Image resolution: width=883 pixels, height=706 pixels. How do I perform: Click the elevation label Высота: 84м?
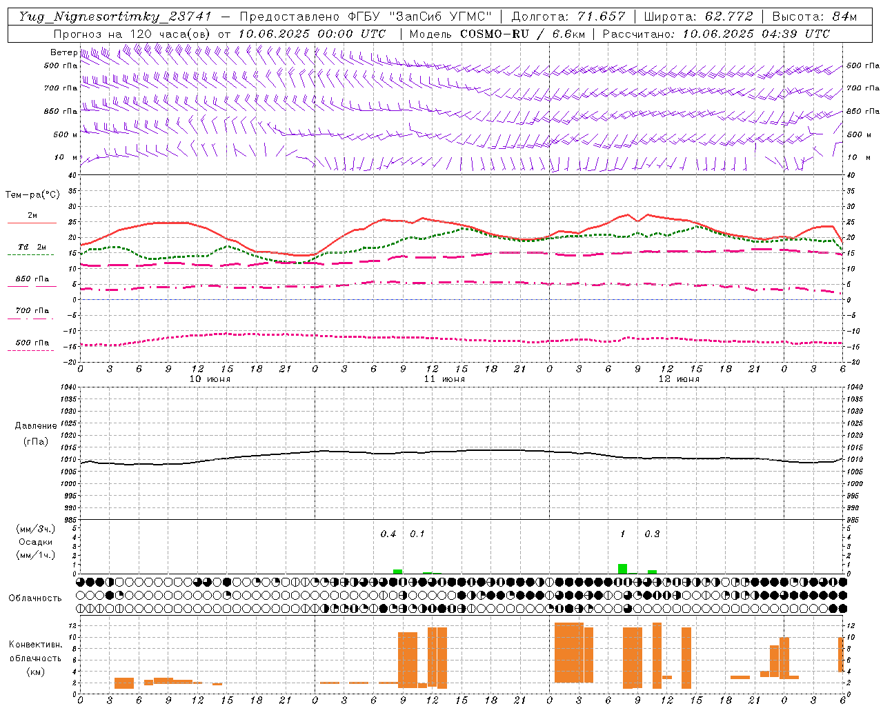pyautogui.click(x=814, y=17)
